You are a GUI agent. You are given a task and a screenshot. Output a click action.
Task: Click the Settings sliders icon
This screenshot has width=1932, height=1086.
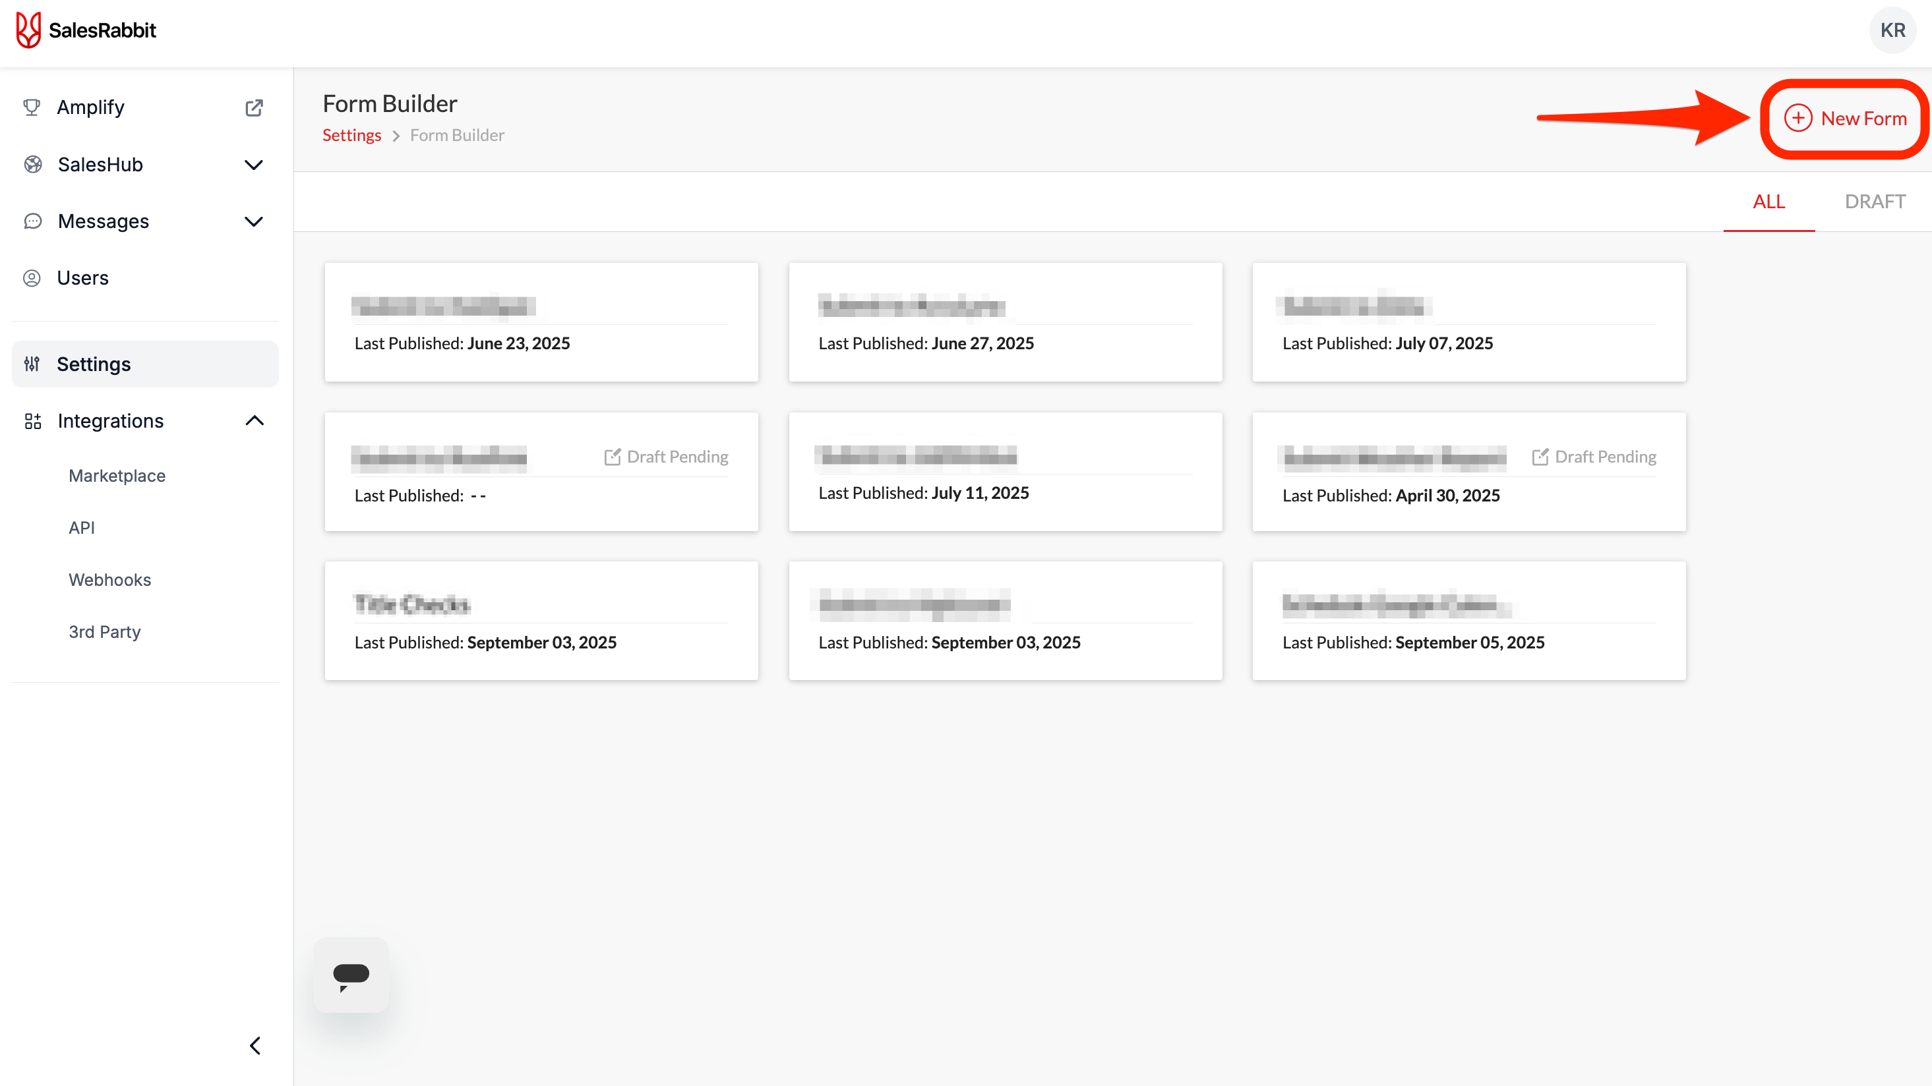tap(32, 364)
